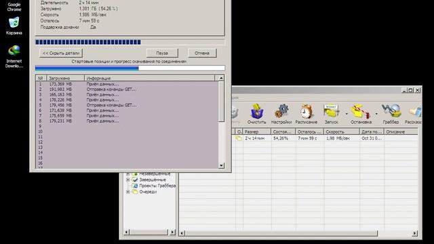Viewport: 434px width, 244px height.
Task: Click the Отмена button
Action: click(x=202, y=53)
